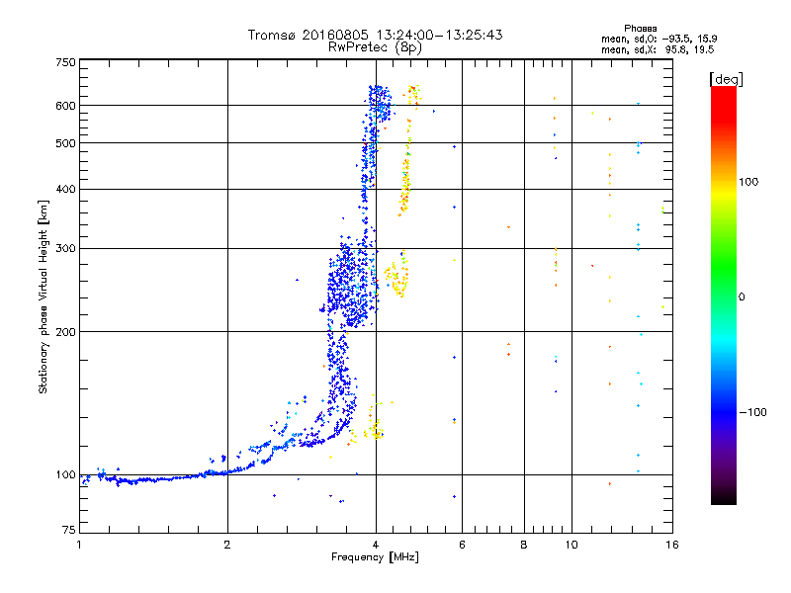The width and height of the screenshot is (791, 593).
Task: Click the x-axis label "10"
Action: tap(571, 545)
